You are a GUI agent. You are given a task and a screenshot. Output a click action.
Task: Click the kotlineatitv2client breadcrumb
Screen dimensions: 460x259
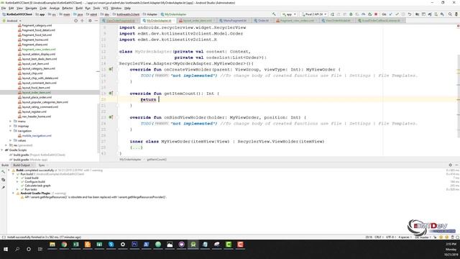tap(128, 14)
